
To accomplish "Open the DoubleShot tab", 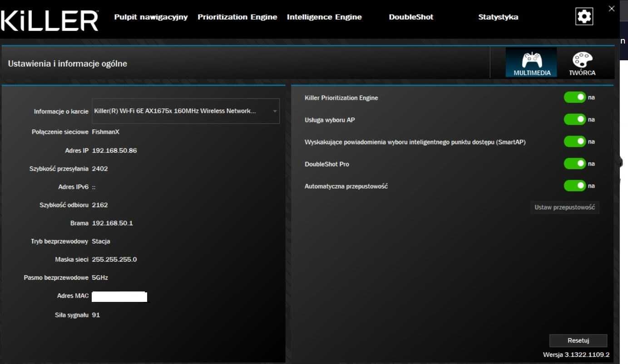I will (411, 17).
